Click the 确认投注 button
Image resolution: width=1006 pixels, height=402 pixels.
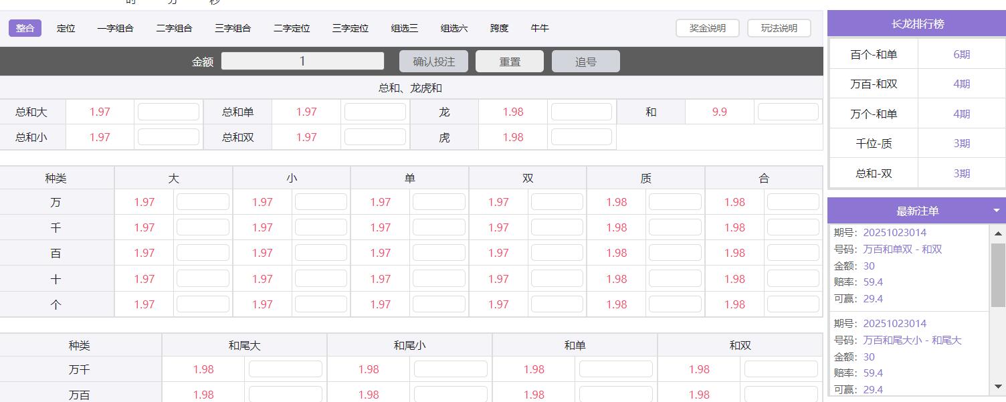[x=433, y=62]
